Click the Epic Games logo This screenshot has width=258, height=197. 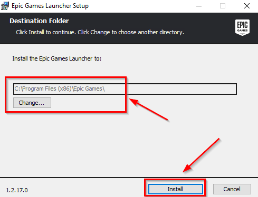tap(242, 27)
